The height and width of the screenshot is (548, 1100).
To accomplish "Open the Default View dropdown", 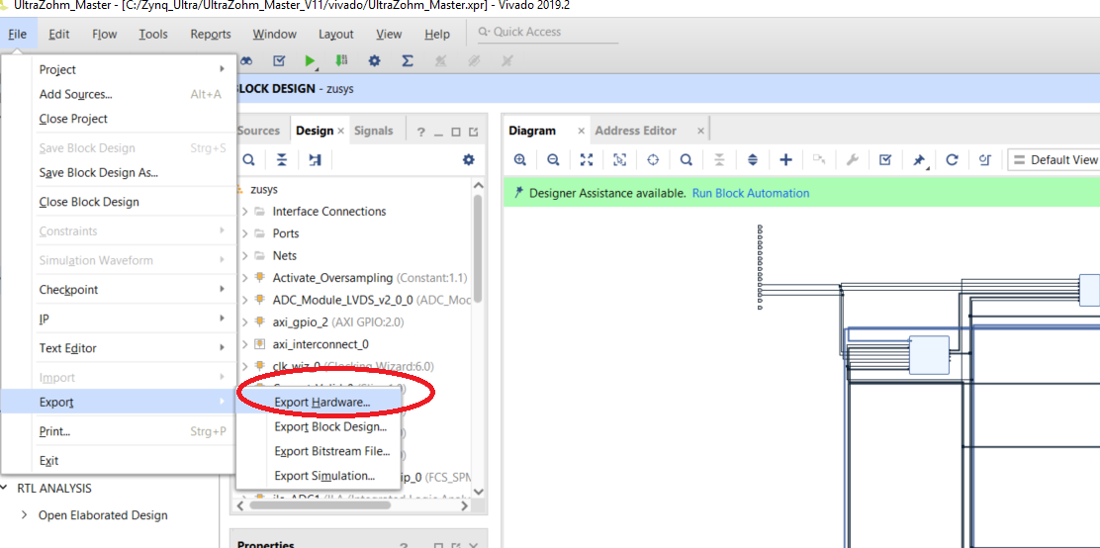I will [x=1054, y=159].
